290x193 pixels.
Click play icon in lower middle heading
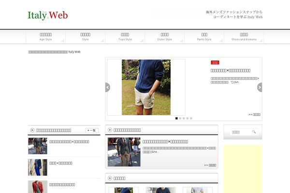click(110, 178)
